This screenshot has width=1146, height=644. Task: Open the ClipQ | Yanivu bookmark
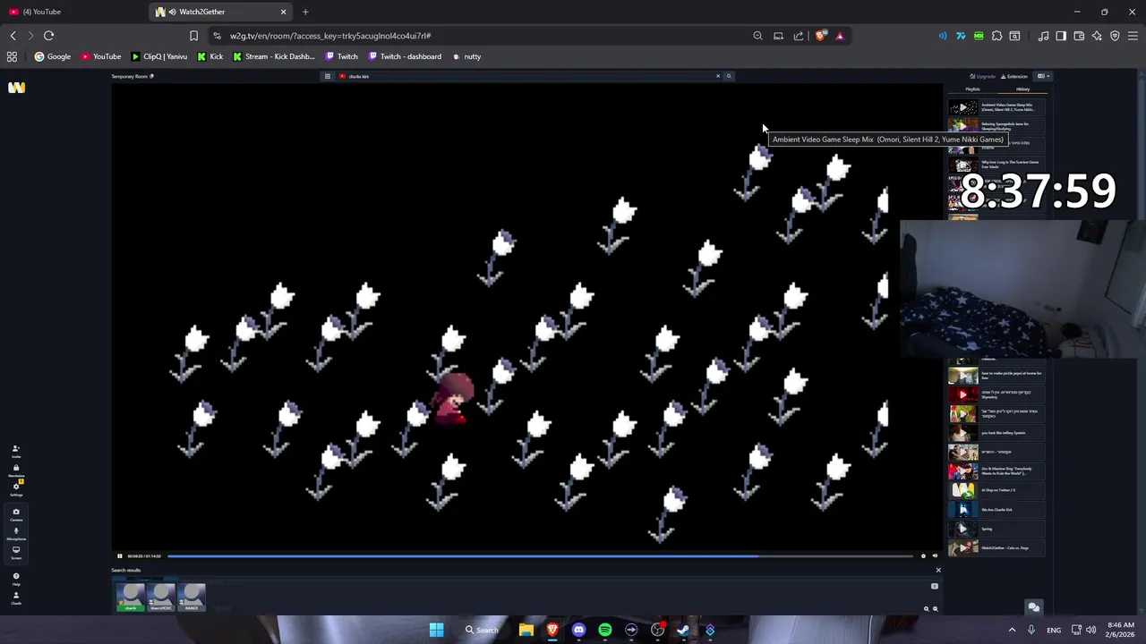(159, 56)
